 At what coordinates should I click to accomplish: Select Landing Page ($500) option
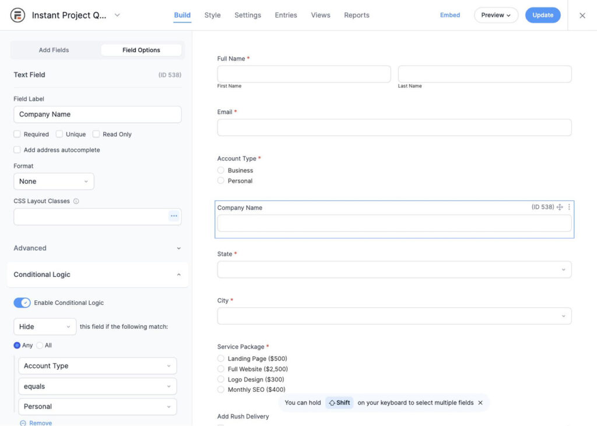click(221, 358)
